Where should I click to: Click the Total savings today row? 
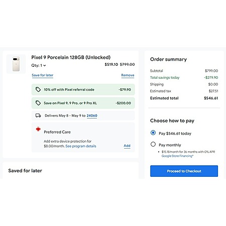pos(184,77)
